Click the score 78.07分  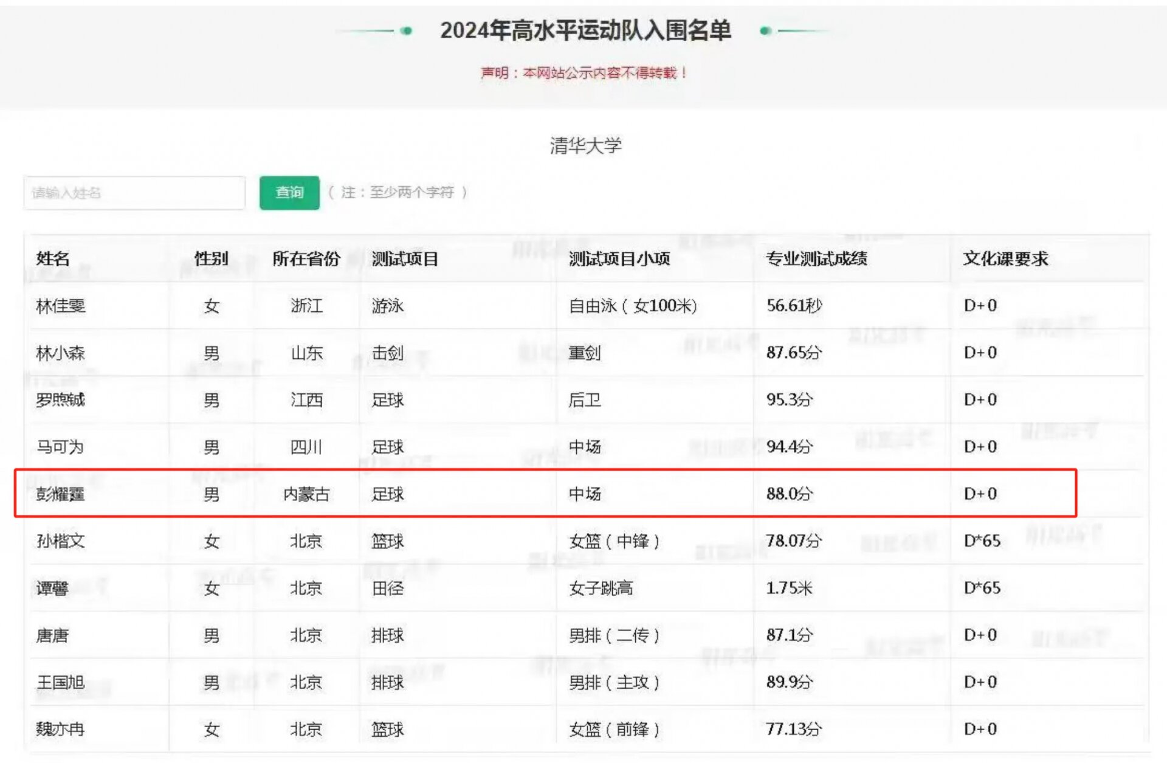(794, 540)
